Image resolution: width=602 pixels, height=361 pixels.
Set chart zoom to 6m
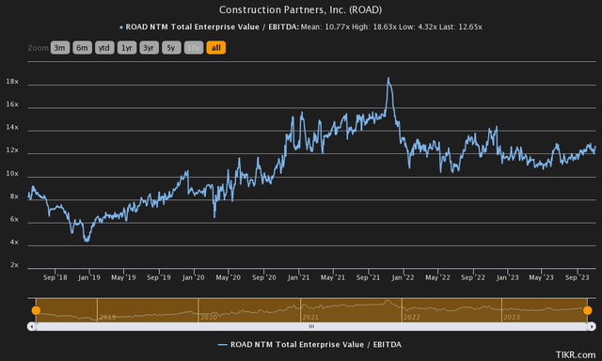pyautogui.click(x=82, y=48)
